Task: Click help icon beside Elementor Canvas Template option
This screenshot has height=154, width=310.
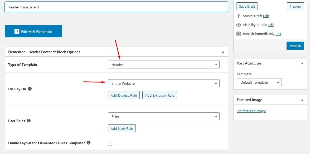Action: [89, 143]
